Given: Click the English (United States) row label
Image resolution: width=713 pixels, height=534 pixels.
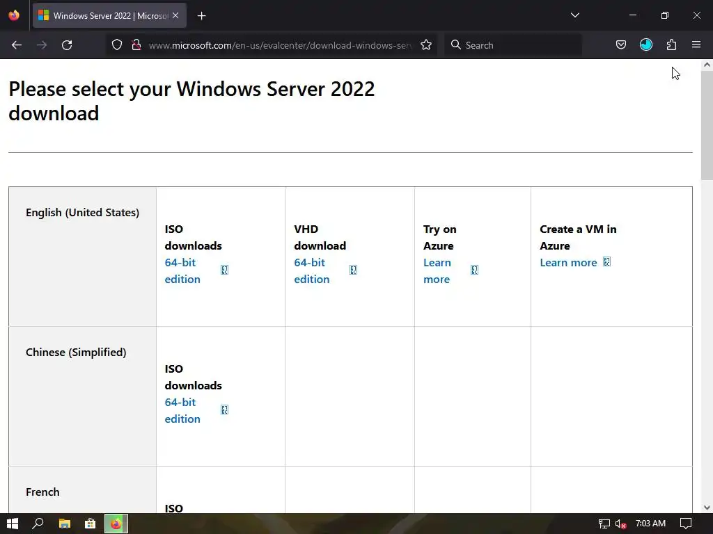Looking at the screenshot, I should pos(82,213).
